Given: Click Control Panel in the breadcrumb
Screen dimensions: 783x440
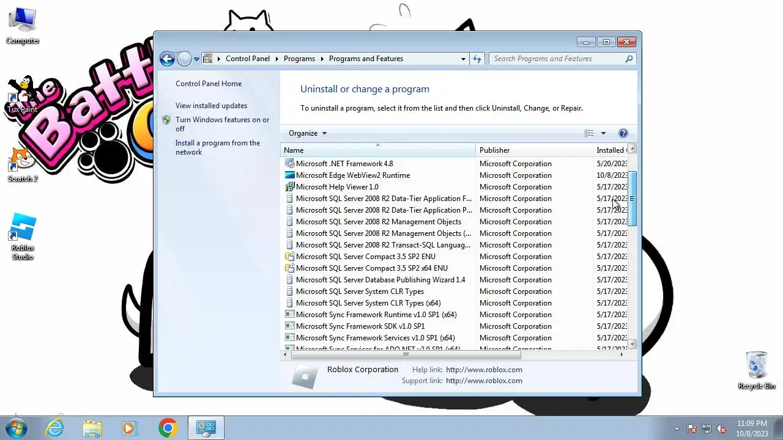Looking at the screenshot, I should pos(248,59).
